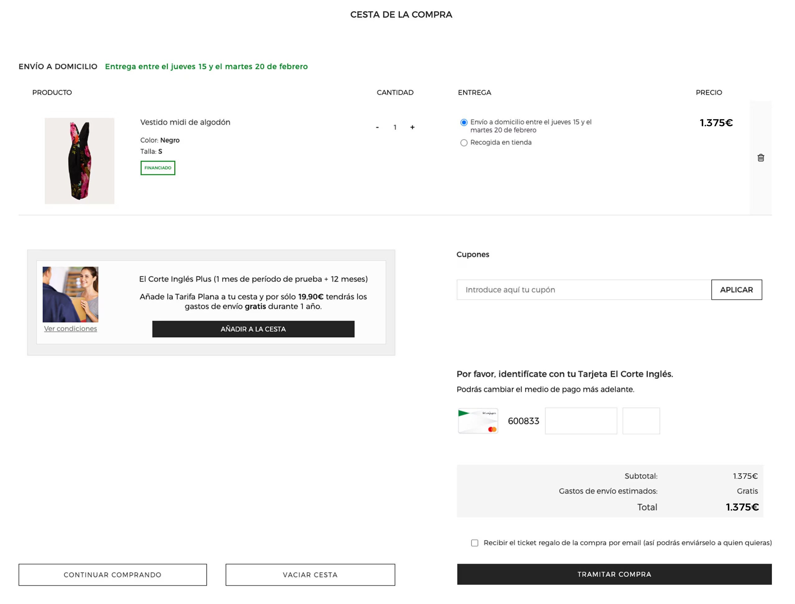
Task: Click the Tarifa Plana 19,90€ description text
Action: tap(253, 302)
